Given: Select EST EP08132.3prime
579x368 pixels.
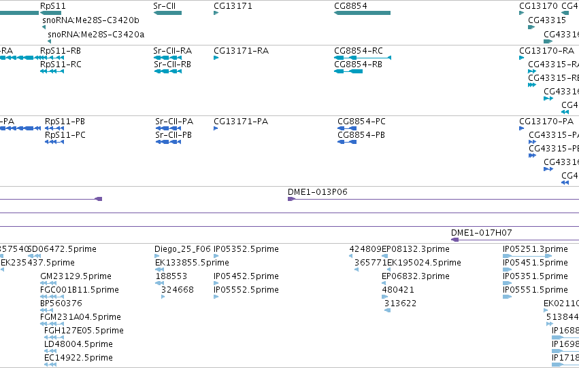Looking at the screenshot, I should [x=416, y=249].
